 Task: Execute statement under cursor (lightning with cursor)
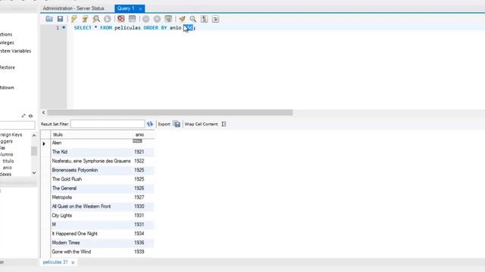(85, 19)
